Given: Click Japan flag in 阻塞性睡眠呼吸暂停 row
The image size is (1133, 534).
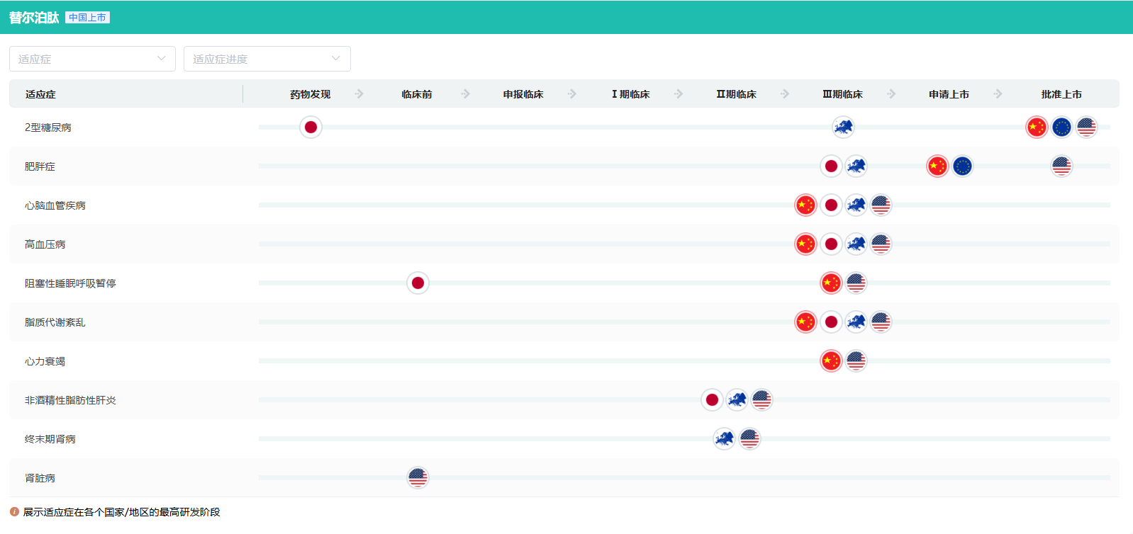Looking at the screenshot, I should (418, 283).
